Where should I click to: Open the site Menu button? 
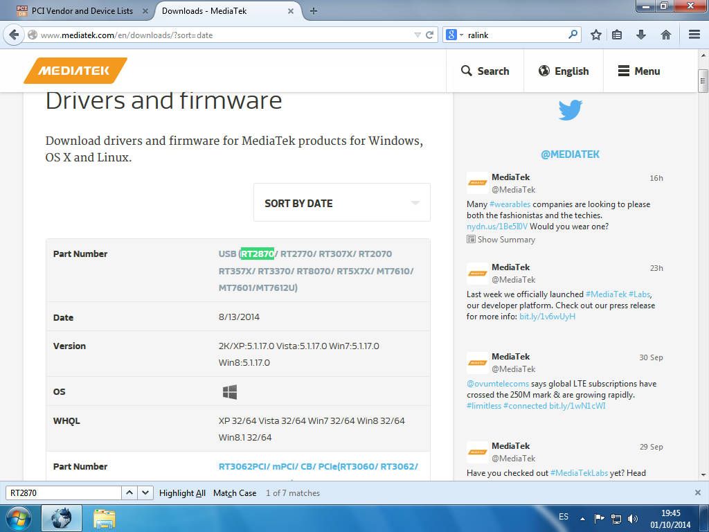(638, 71)
